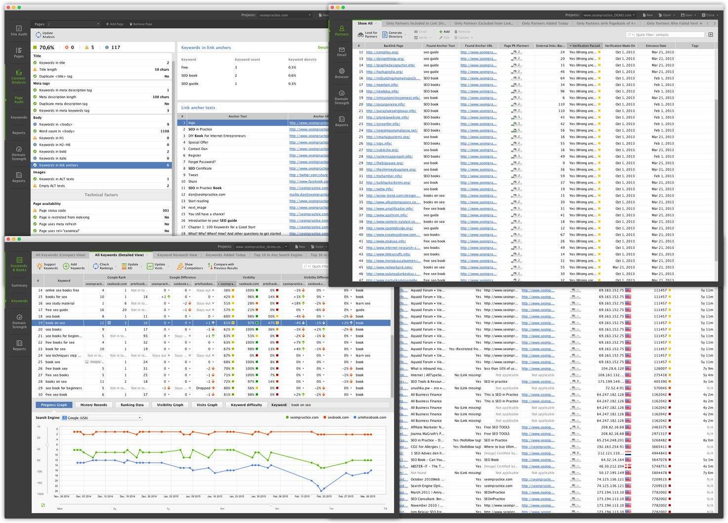Click the Check Rankings icon
Screen dimensions: 728x523
96,266
